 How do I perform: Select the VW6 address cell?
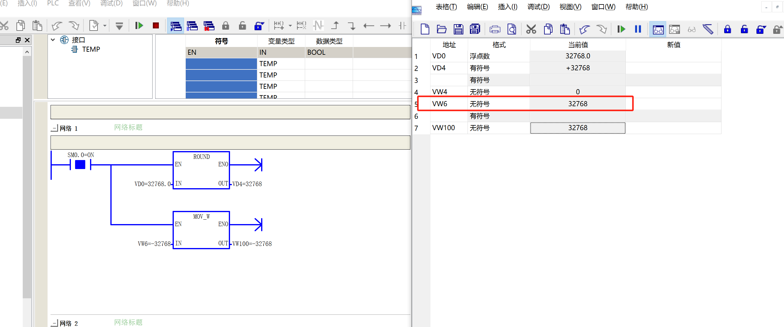point(449,104)
